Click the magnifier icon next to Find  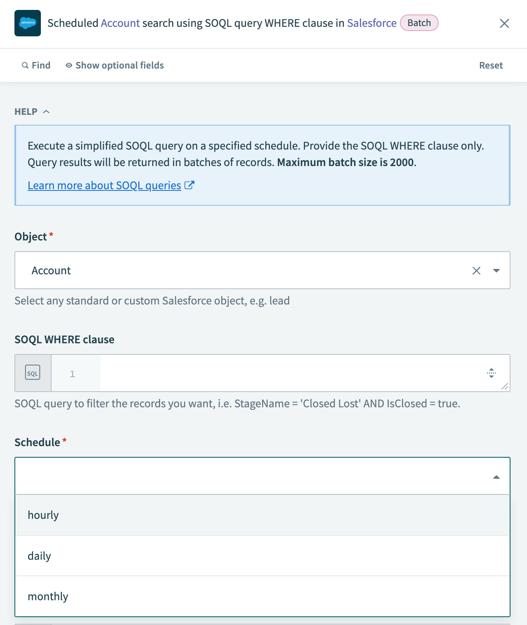pyautogui.click(x=25, y=65)
